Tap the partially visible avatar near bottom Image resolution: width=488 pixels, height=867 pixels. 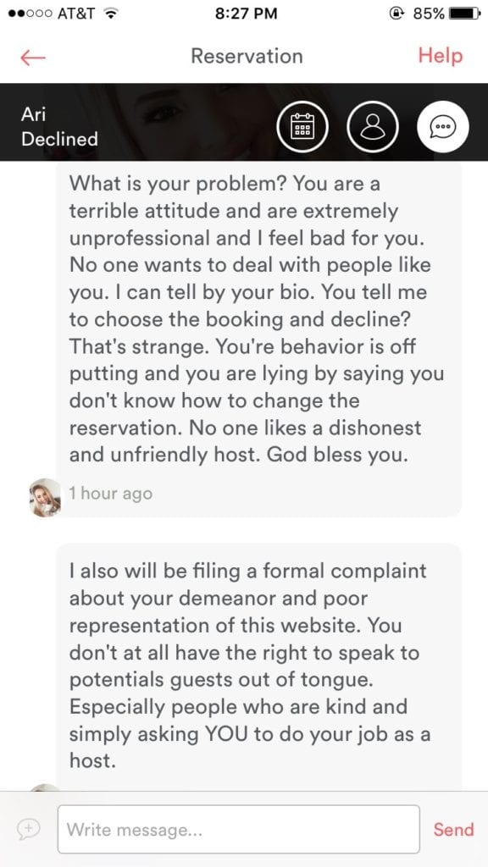point(45,787)
